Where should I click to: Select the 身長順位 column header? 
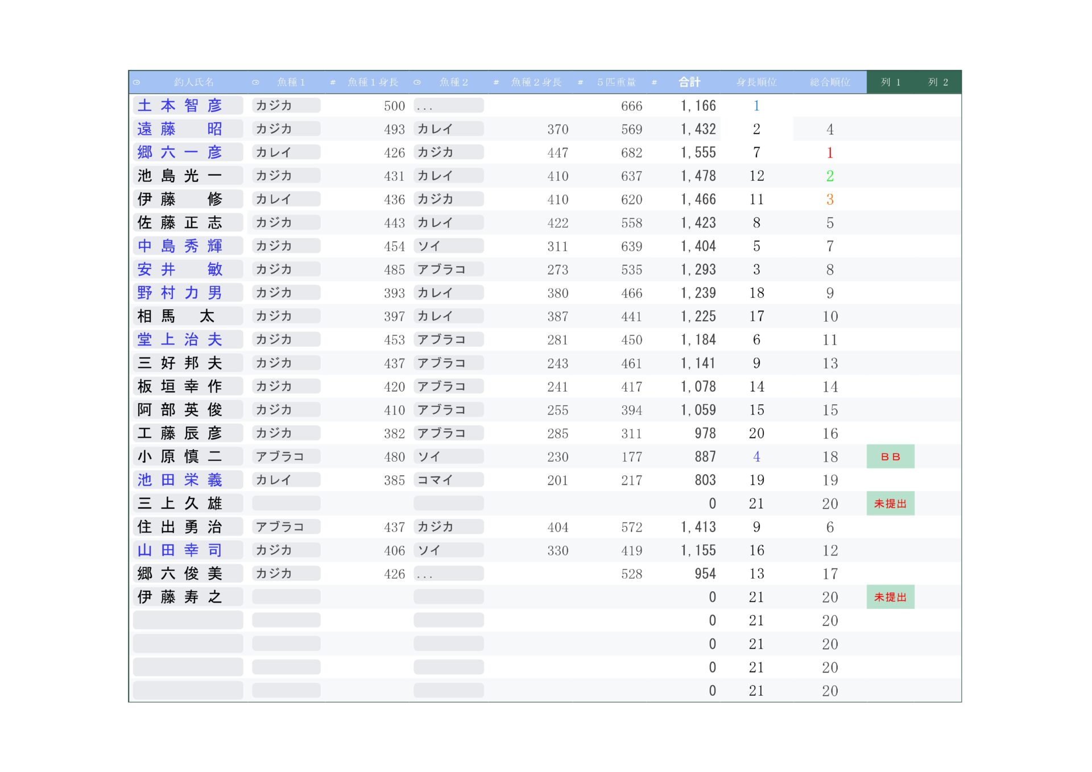[x=756, y=82]
